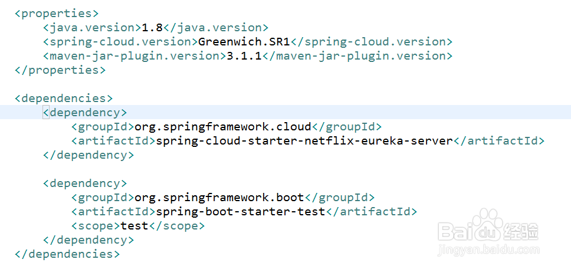The height and width of the screenshot is (269, 571).
Task: Click the opening <java.version> tag
Action: [x=92, y=28]
